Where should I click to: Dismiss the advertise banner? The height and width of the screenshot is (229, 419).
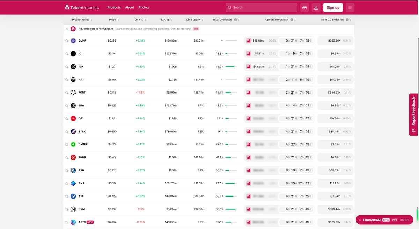[x=67, y=29]
